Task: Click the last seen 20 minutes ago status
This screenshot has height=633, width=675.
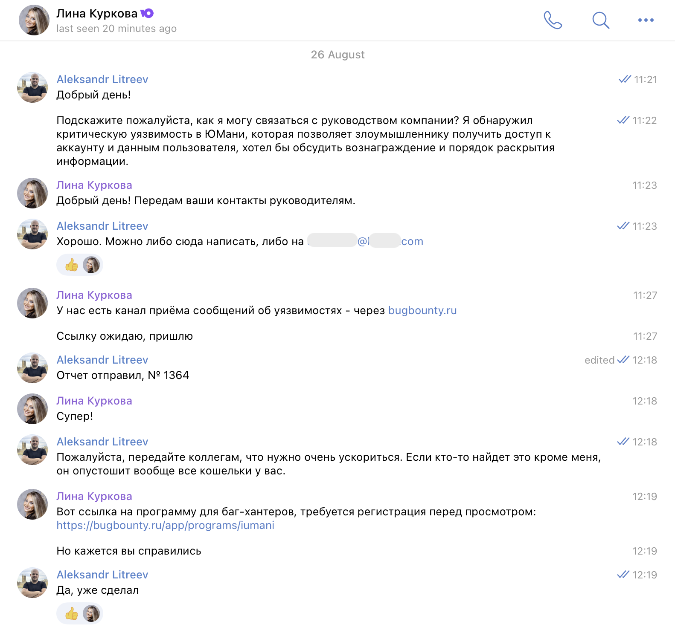Action: [116, 29]
